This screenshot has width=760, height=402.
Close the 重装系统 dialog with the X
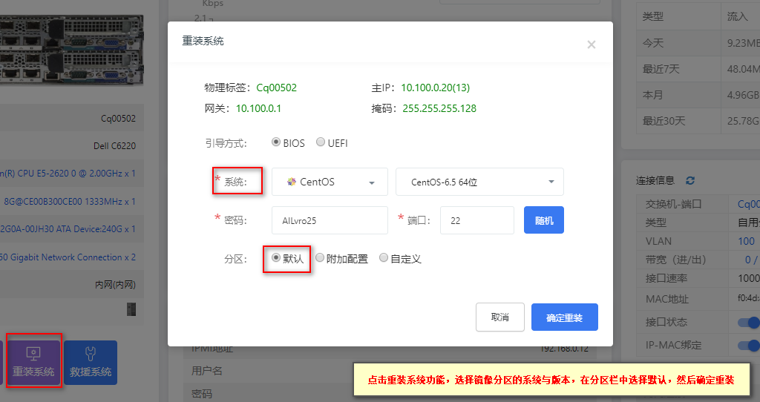tap(591, 45)
